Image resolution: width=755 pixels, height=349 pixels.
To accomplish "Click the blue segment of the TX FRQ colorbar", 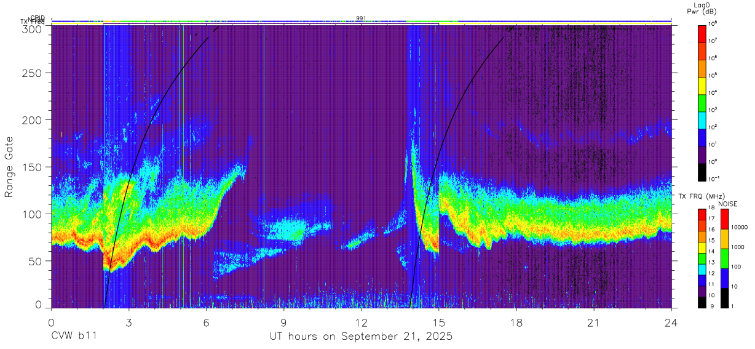I will [702, 279].
